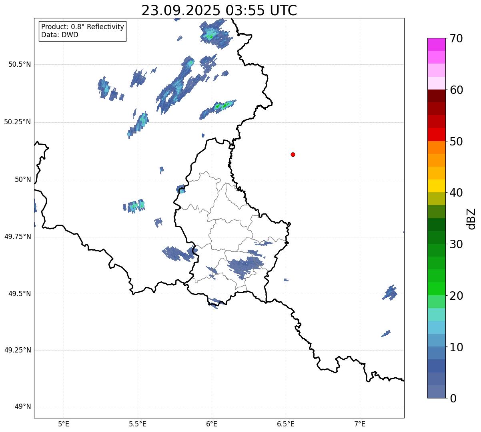Click the 6°E longitude tick label

point(212,424)
